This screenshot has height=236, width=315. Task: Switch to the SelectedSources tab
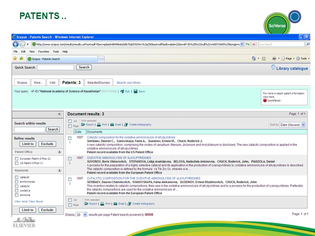[x=98, y=83]
